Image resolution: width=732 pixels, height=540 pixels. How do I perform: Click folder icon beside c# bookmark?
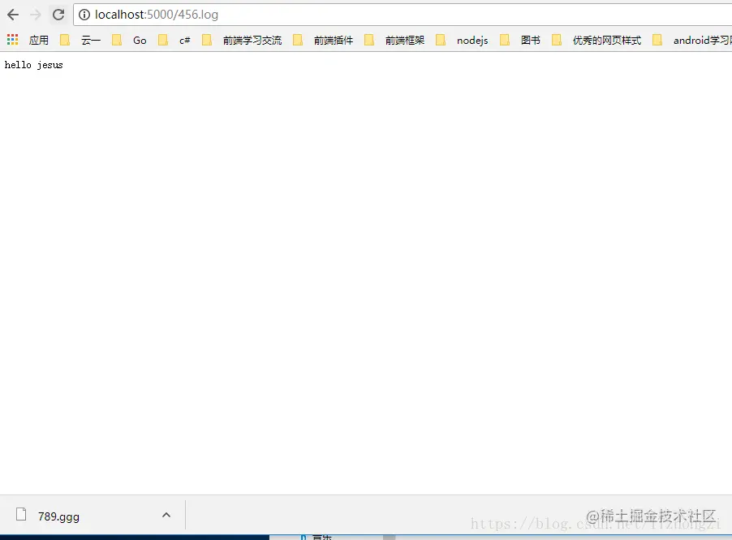coord(163,40)
